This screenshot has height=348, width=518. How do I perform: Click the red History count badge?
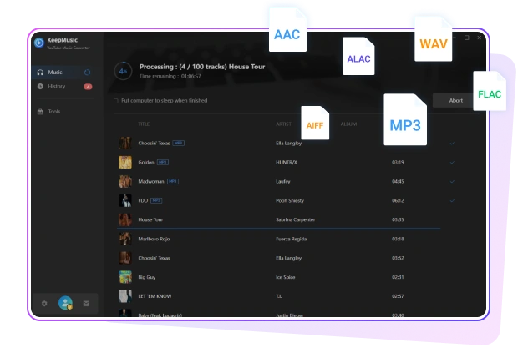pos(88,87)
